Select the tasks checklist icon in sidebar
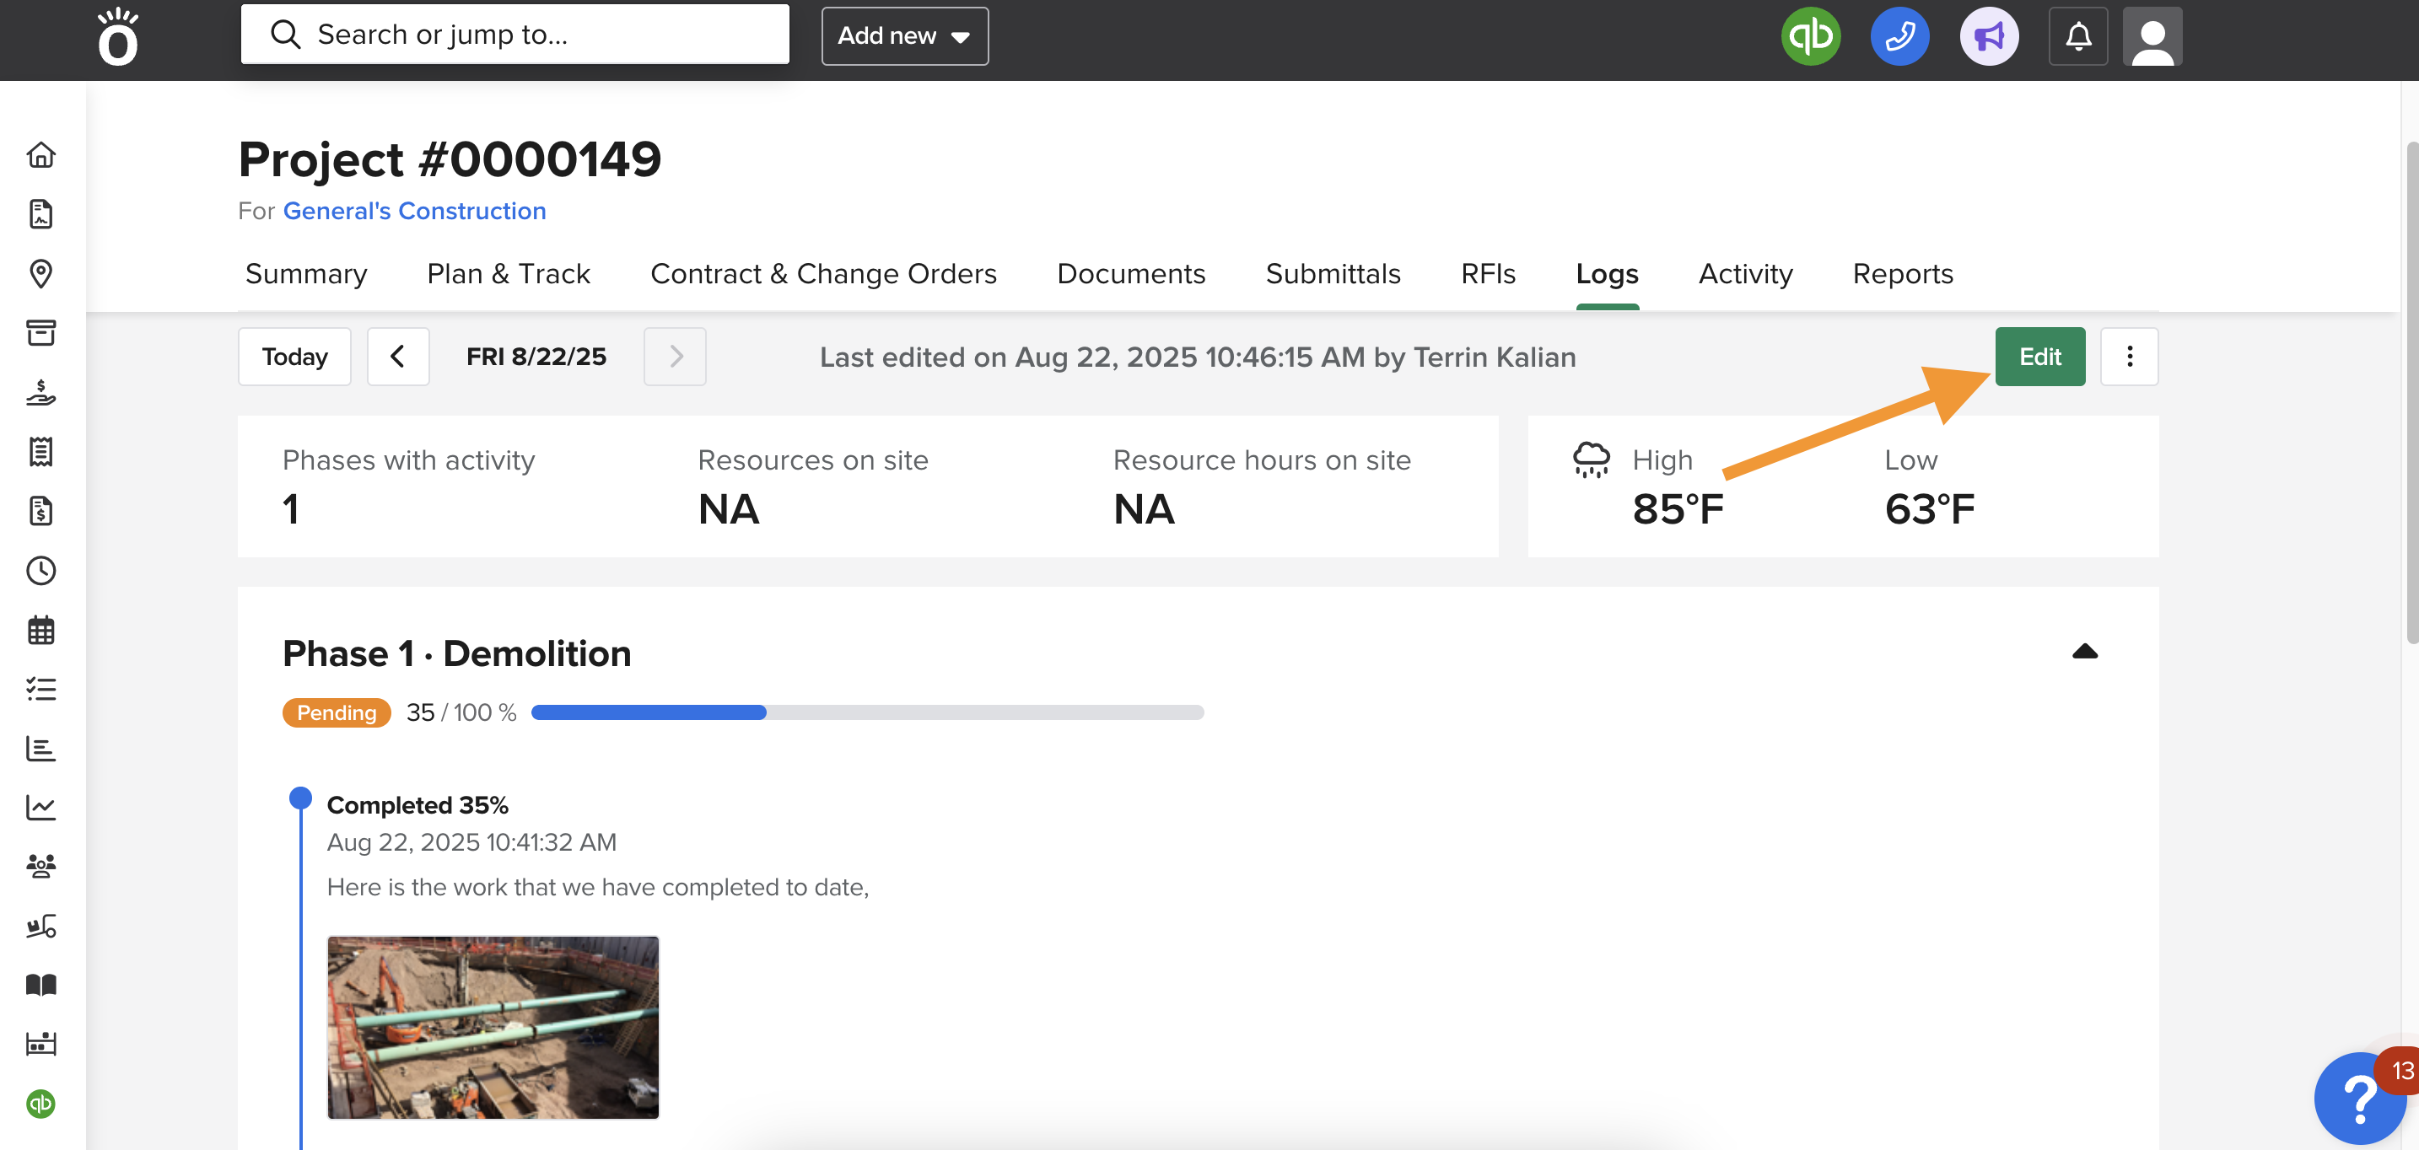2419x1150 pixels. point(41,689)
